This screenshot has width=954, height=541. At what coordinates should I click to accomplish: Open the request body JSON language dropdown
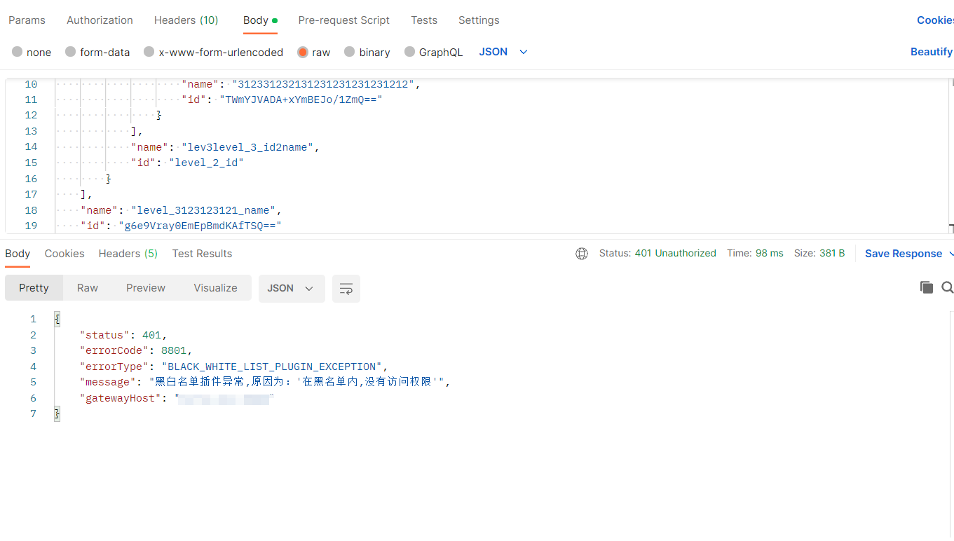coord(503,52)
